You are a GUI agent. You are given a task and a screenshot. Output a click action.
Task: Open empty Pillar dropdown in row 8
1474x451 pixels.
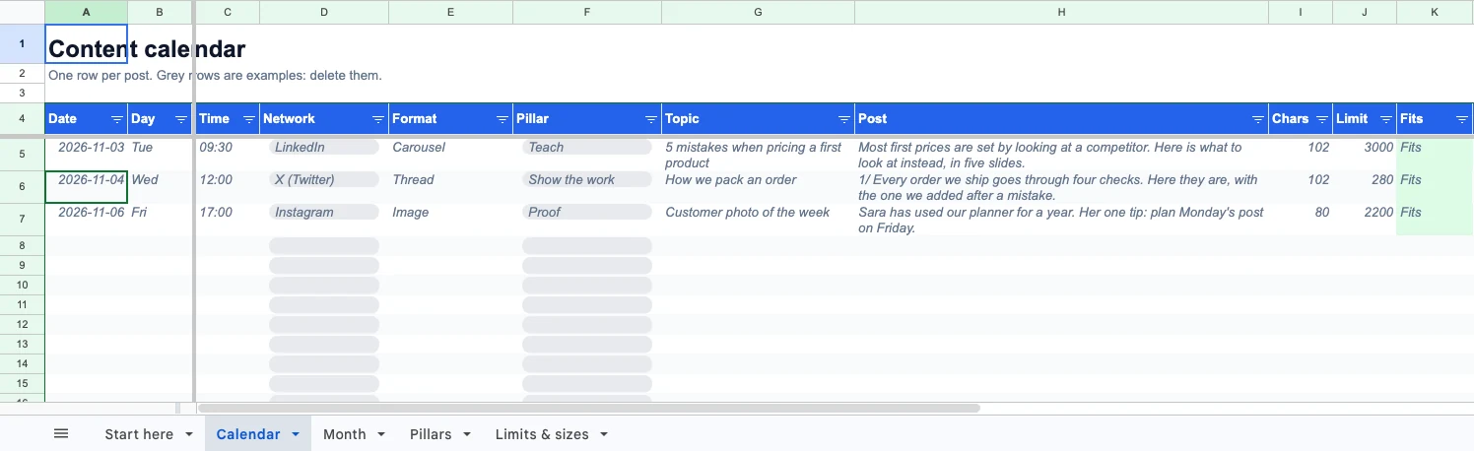pyautogui.click(x=587, y=245)
